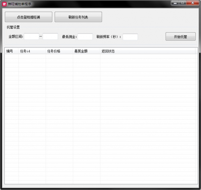Sort by the 编号 column header
The width and height of the screenshot is (201, 190).
11,51
